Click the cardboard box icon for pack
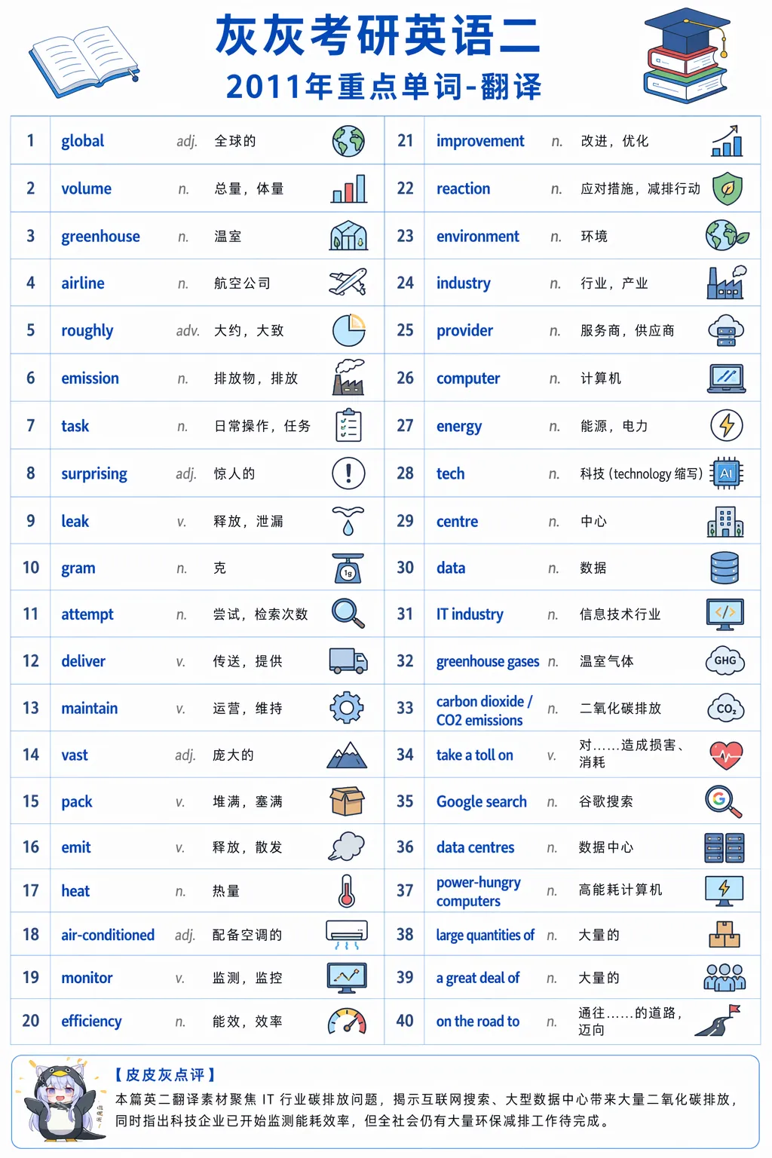 click(348, 801)
